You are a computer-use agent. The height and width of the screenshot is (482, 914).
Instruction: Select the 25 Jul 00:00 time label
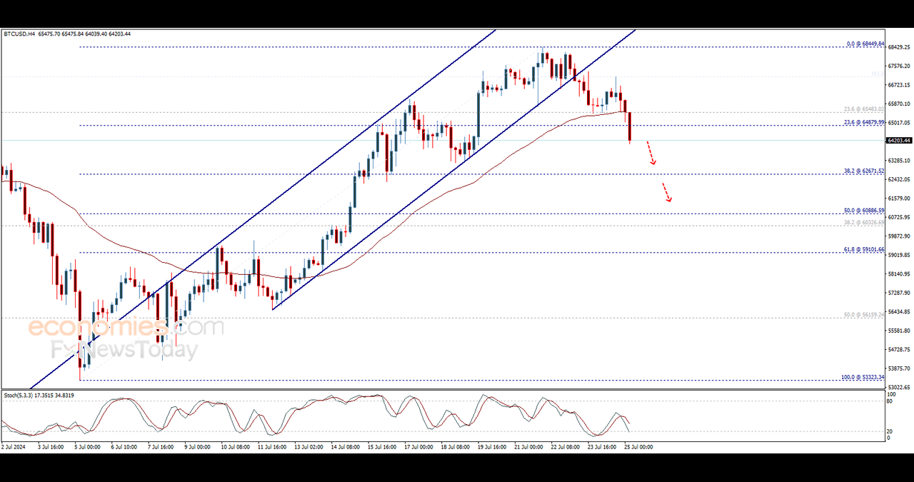point(639,447)
